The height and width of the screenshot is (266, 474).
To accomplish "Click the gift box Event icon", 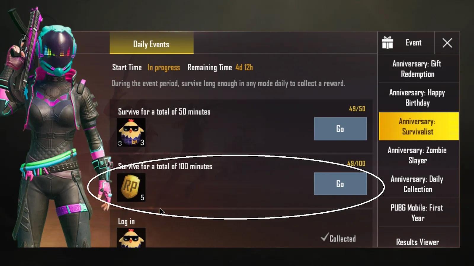I will pyautogui.click(x=387, y=43).
